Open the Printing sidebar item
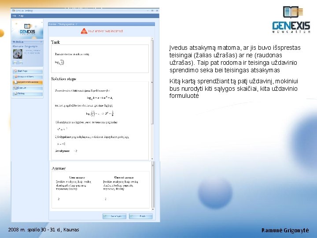Viewport: 317px width, 238px height. [27, 93]
